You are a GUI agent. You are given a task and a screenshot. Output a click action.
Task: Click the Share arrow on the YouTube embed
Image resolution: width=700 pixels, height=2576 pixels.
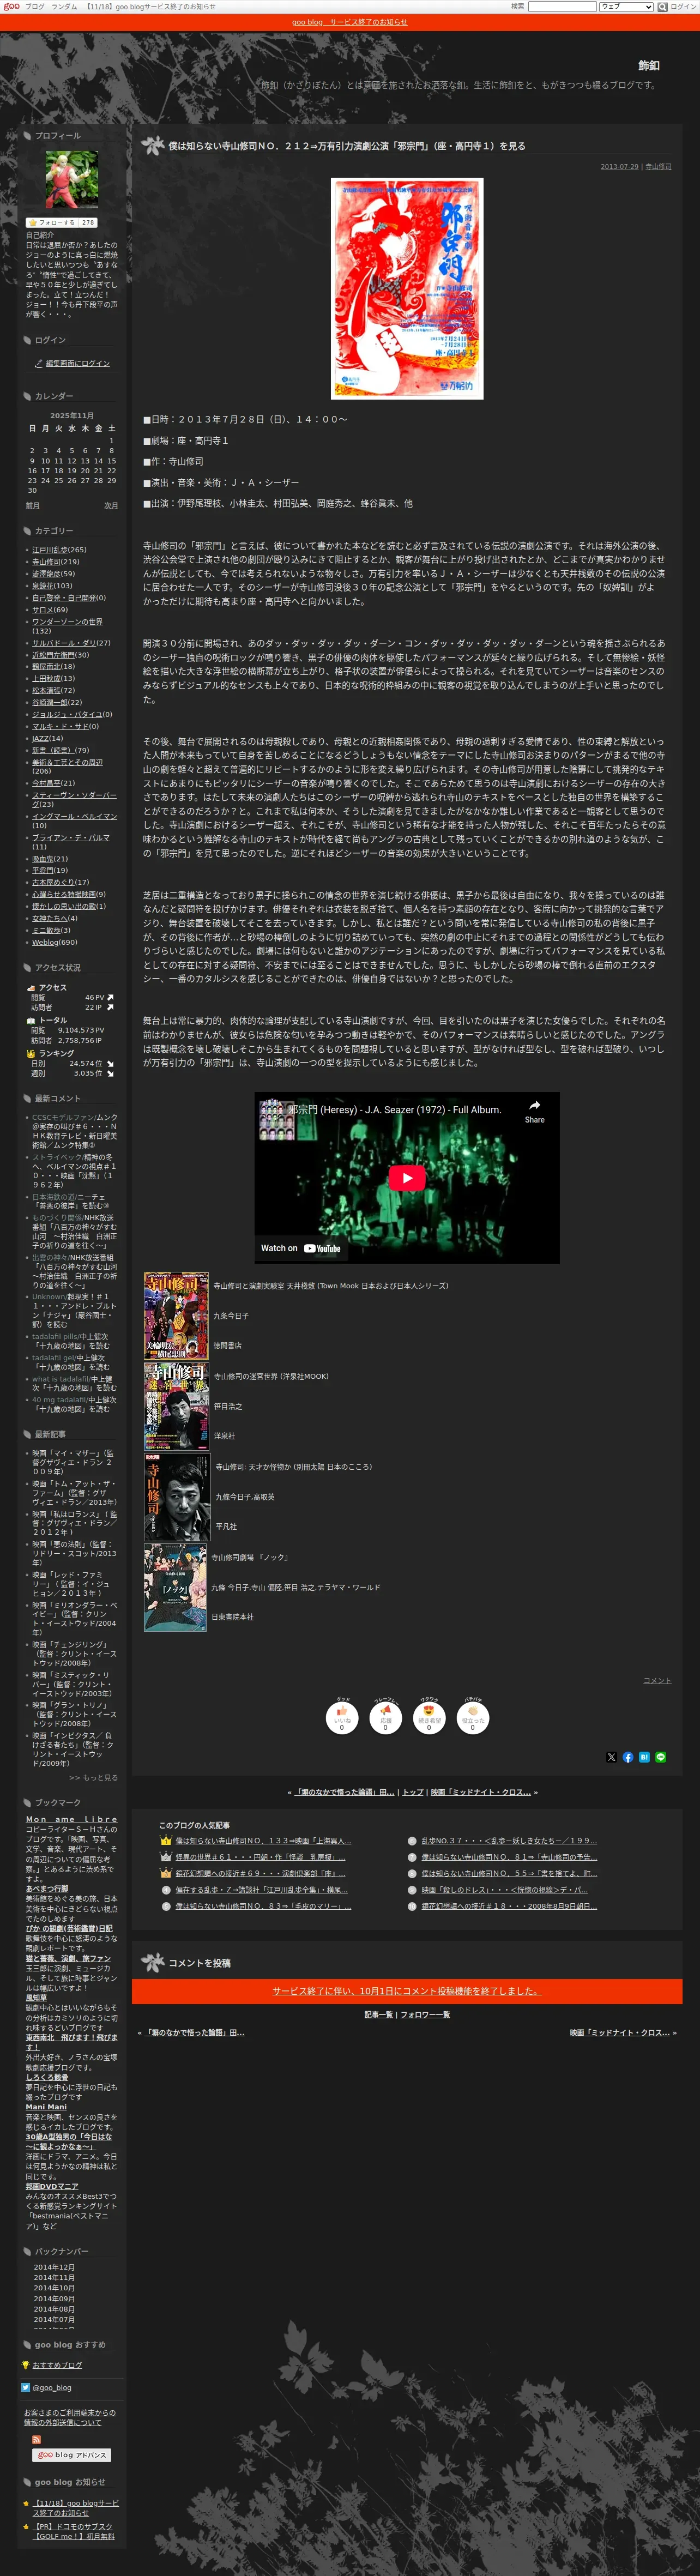pos(534,1111)
